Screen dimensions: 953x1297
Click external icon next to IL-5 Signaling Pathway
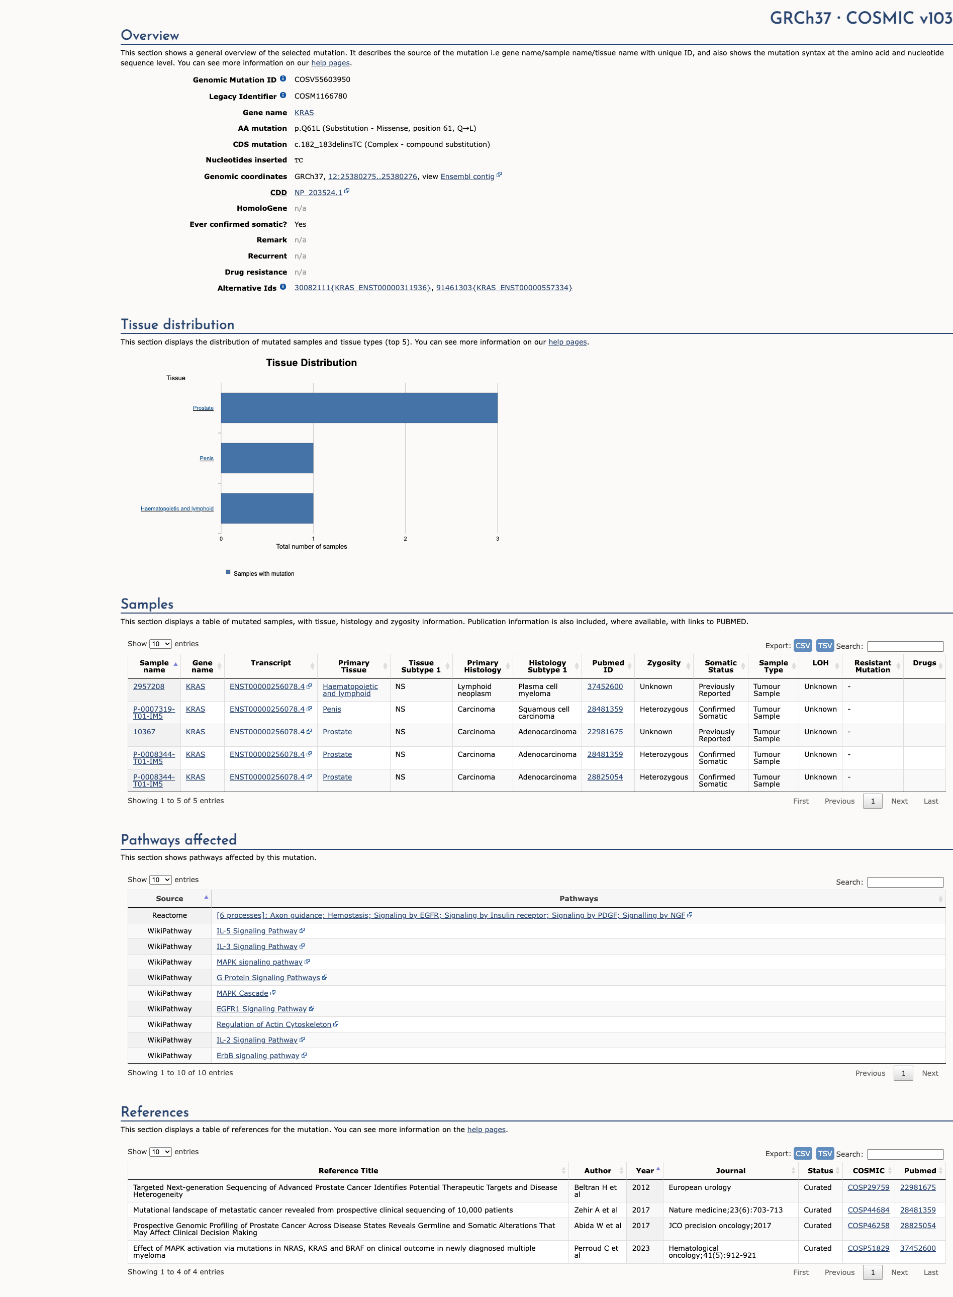coord(302,930)
